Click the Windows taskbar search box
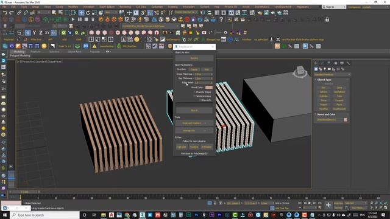The width and height of the screenshot is (390, 219). [x=44, y=215]
